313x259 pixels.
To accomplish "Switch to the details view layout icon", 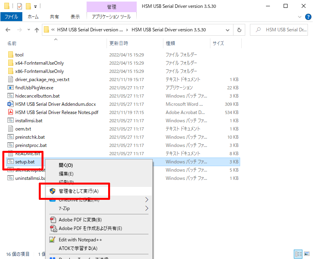I will [x=298, y=254].
